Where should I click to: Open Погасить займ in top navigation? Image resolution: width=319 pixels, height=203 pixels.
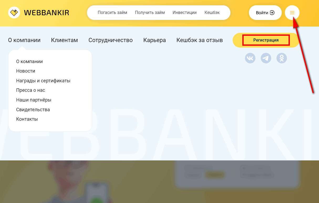tap(112, 12)
